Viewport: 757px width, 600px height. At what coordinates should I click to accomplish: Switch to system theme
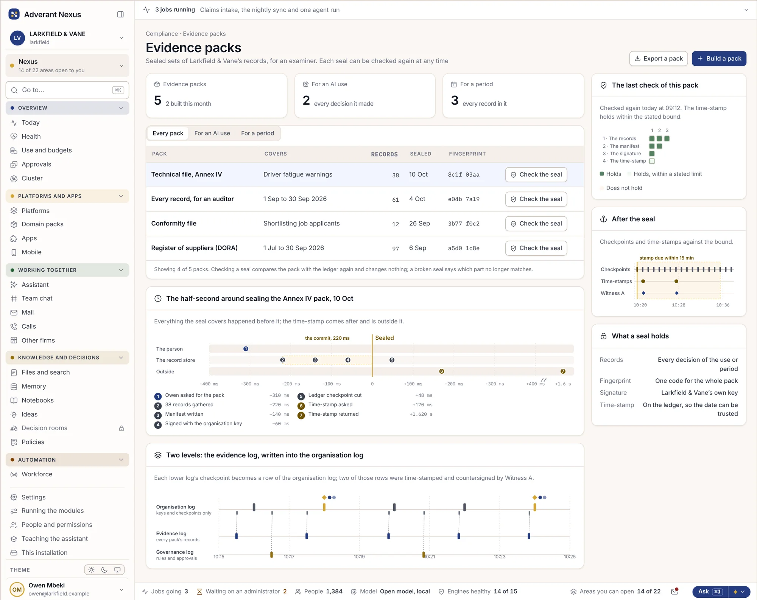click(x=117, y=570)
